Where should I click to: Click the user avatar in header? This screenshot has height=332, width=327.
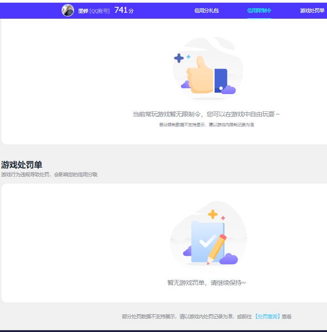[68, 10]
